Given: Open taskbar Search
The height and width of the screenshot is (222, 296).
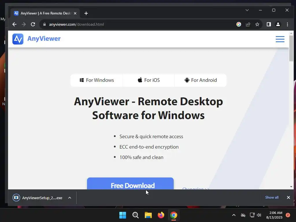Looking at the screenshot, I should [135, 215].
